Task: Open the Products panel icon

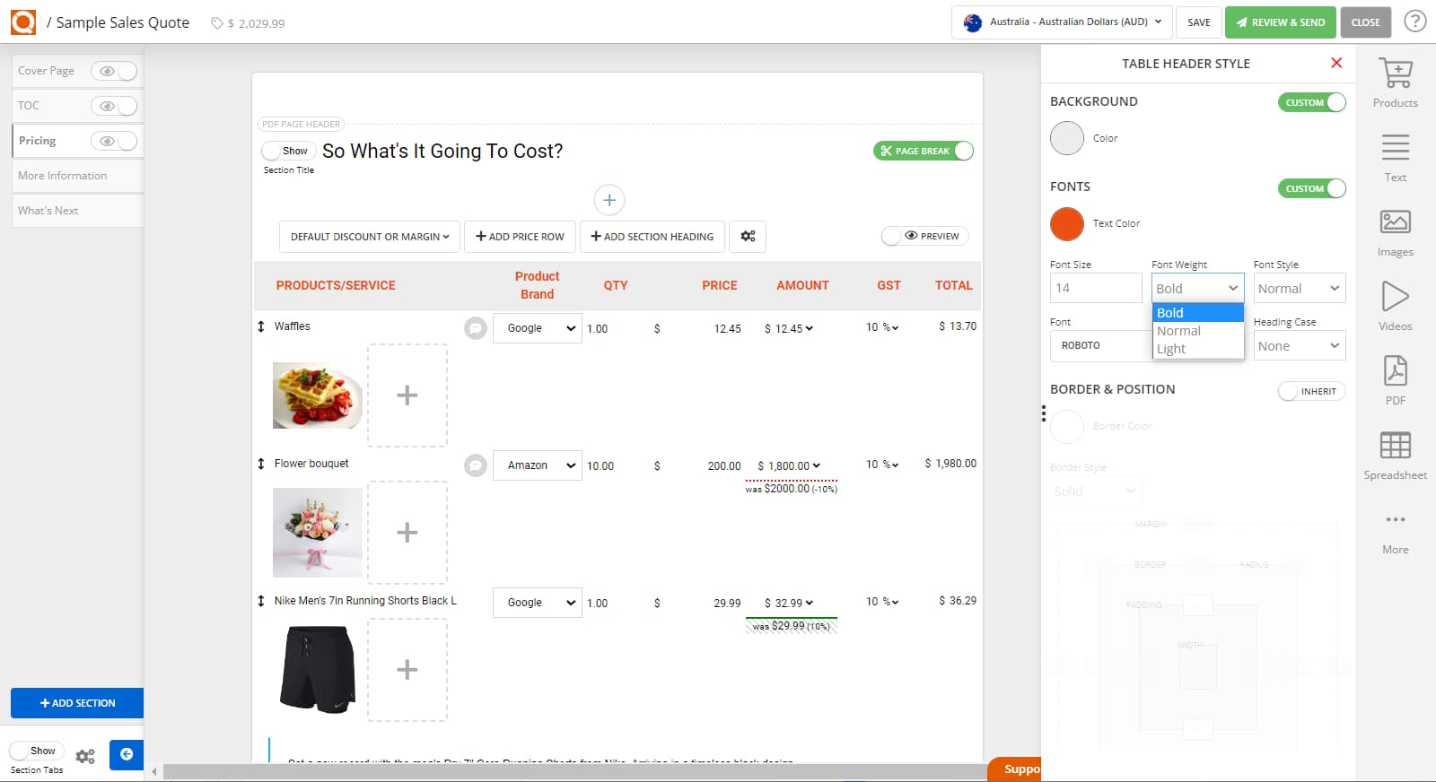Action: tap(1395, 74)
